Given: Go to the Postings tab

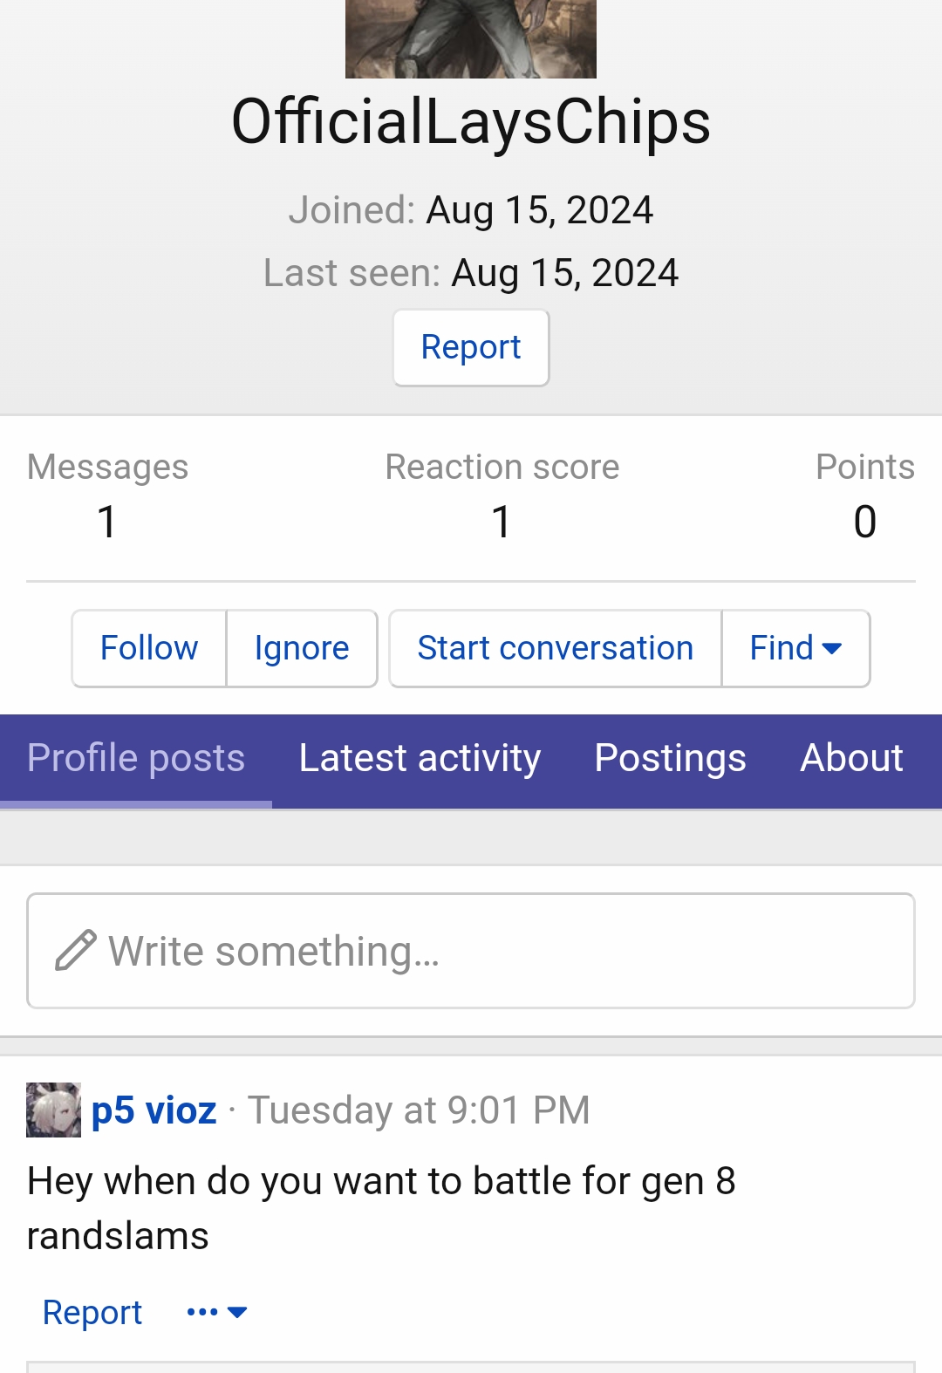Looking at the screenshot, I should pyautogui.click(x=670, y=758).
